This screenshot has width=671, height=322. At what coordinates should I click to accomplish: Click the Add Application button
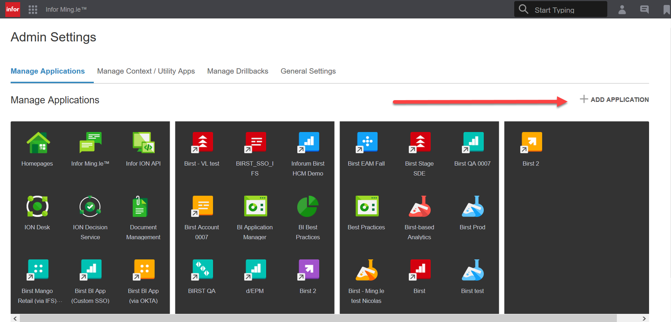point(614,99)
